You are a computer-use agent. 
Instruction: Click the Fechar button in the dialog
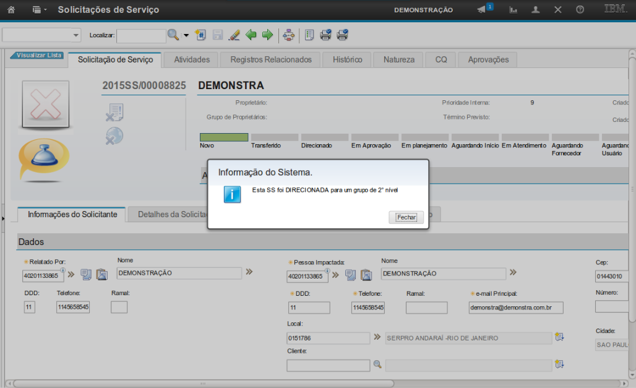click(406, 217)
